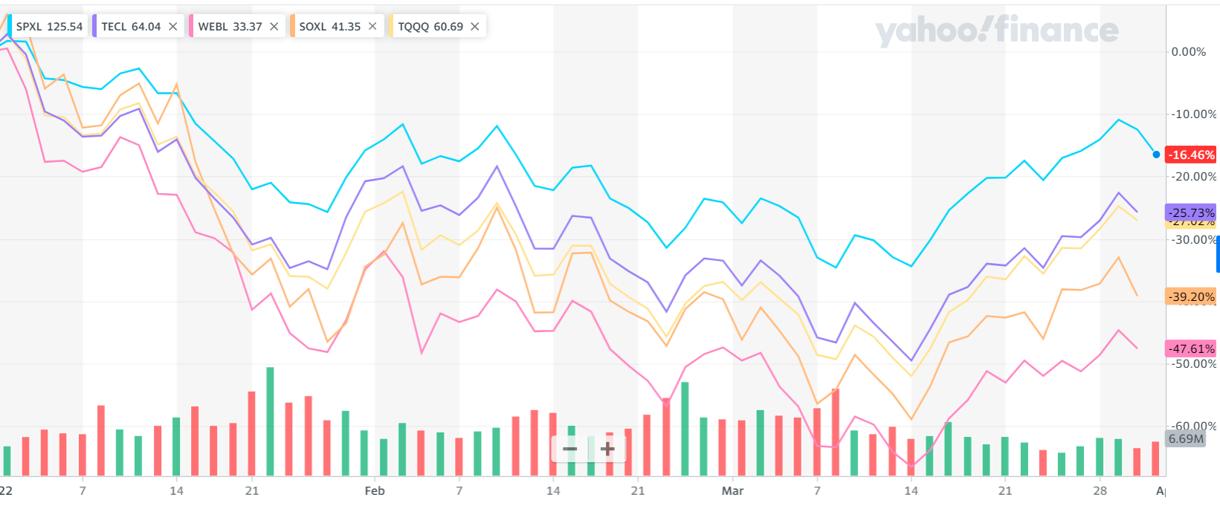Remove the TQQQ comparison with its X
The width and height of the screenshot is (1220, 506).
point(475,27)
